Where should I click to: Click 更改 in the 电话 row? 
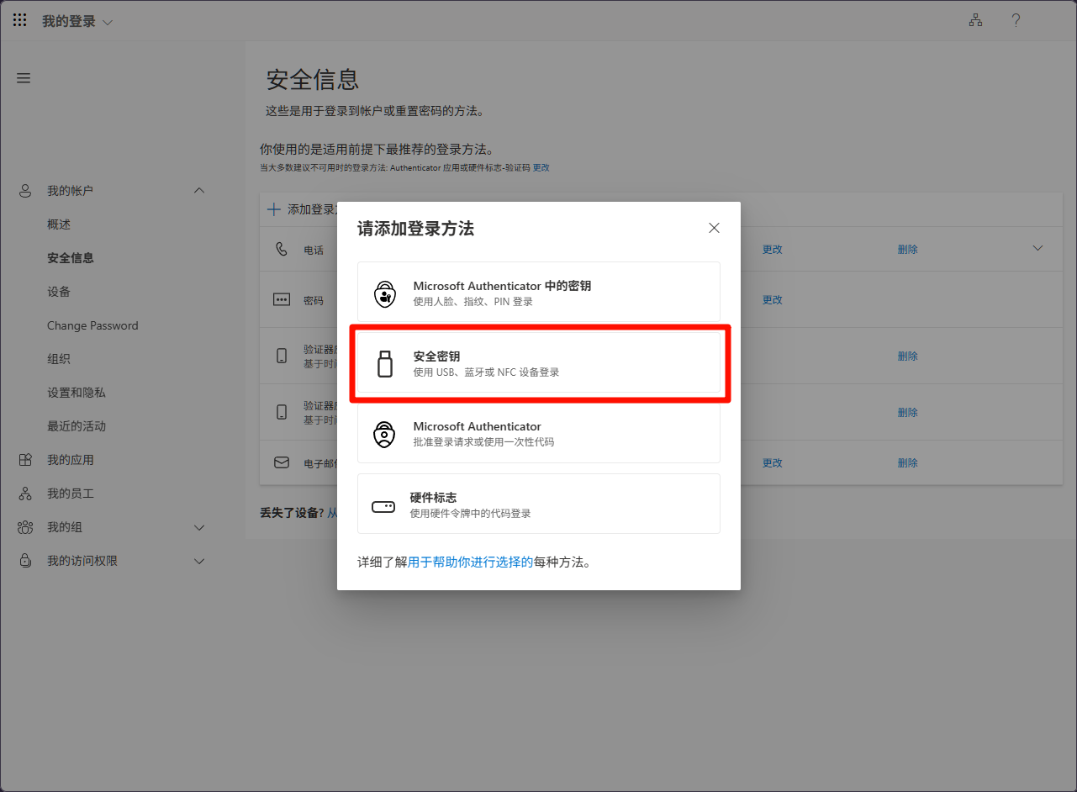point(773,250)
